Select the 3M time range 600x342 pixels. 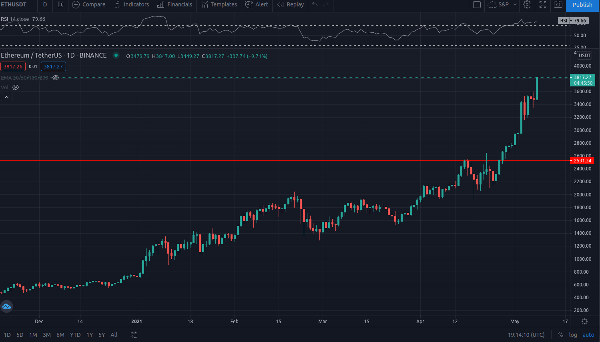coord(47,335)
